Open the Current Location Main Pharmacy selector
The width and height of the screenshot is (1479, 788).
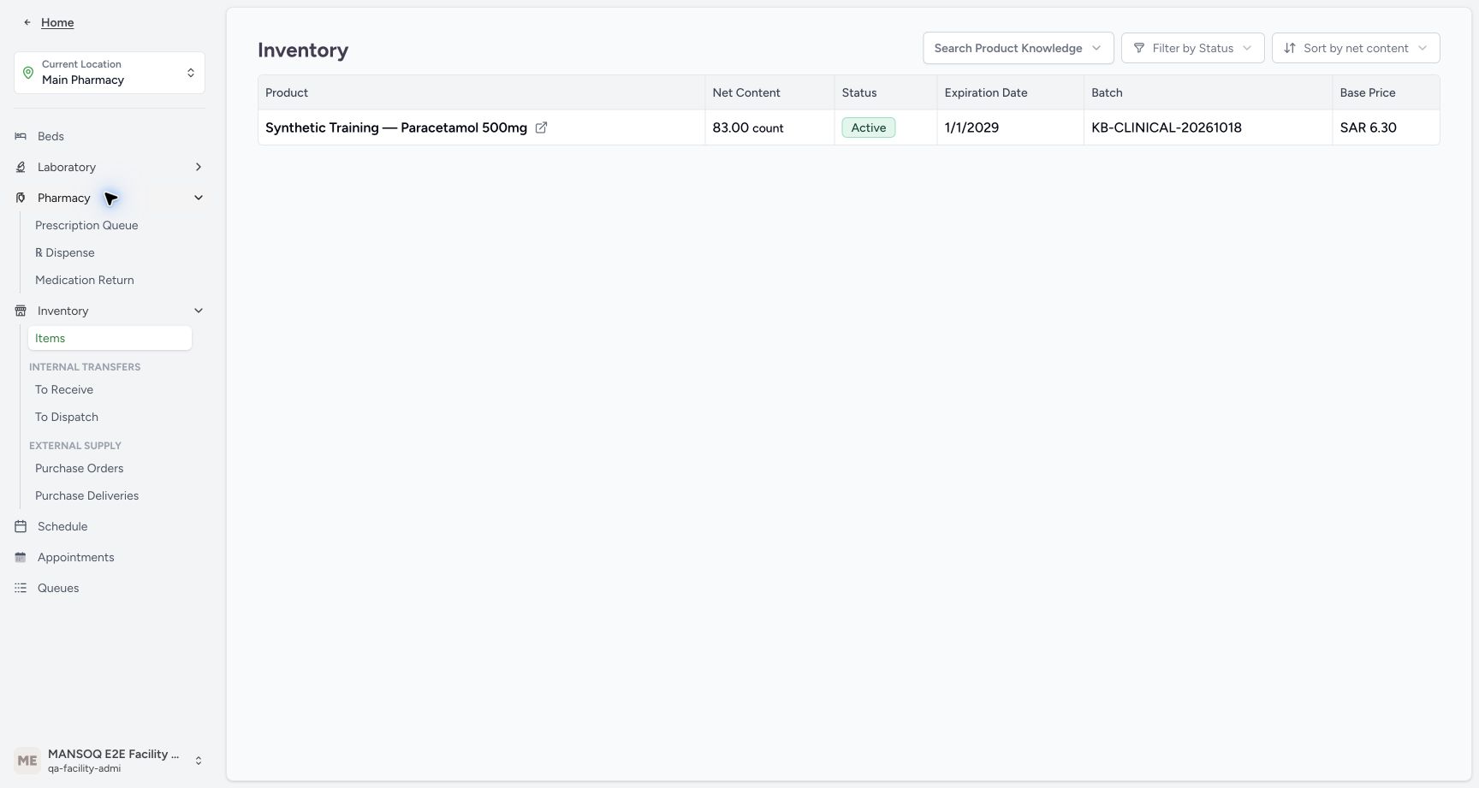tap(110, 73)
